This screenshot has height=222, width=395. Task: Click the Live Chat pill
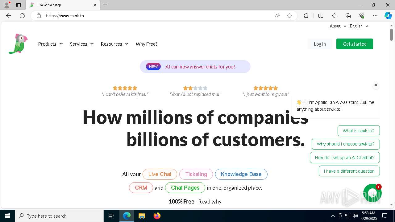[x=160, y=174]
